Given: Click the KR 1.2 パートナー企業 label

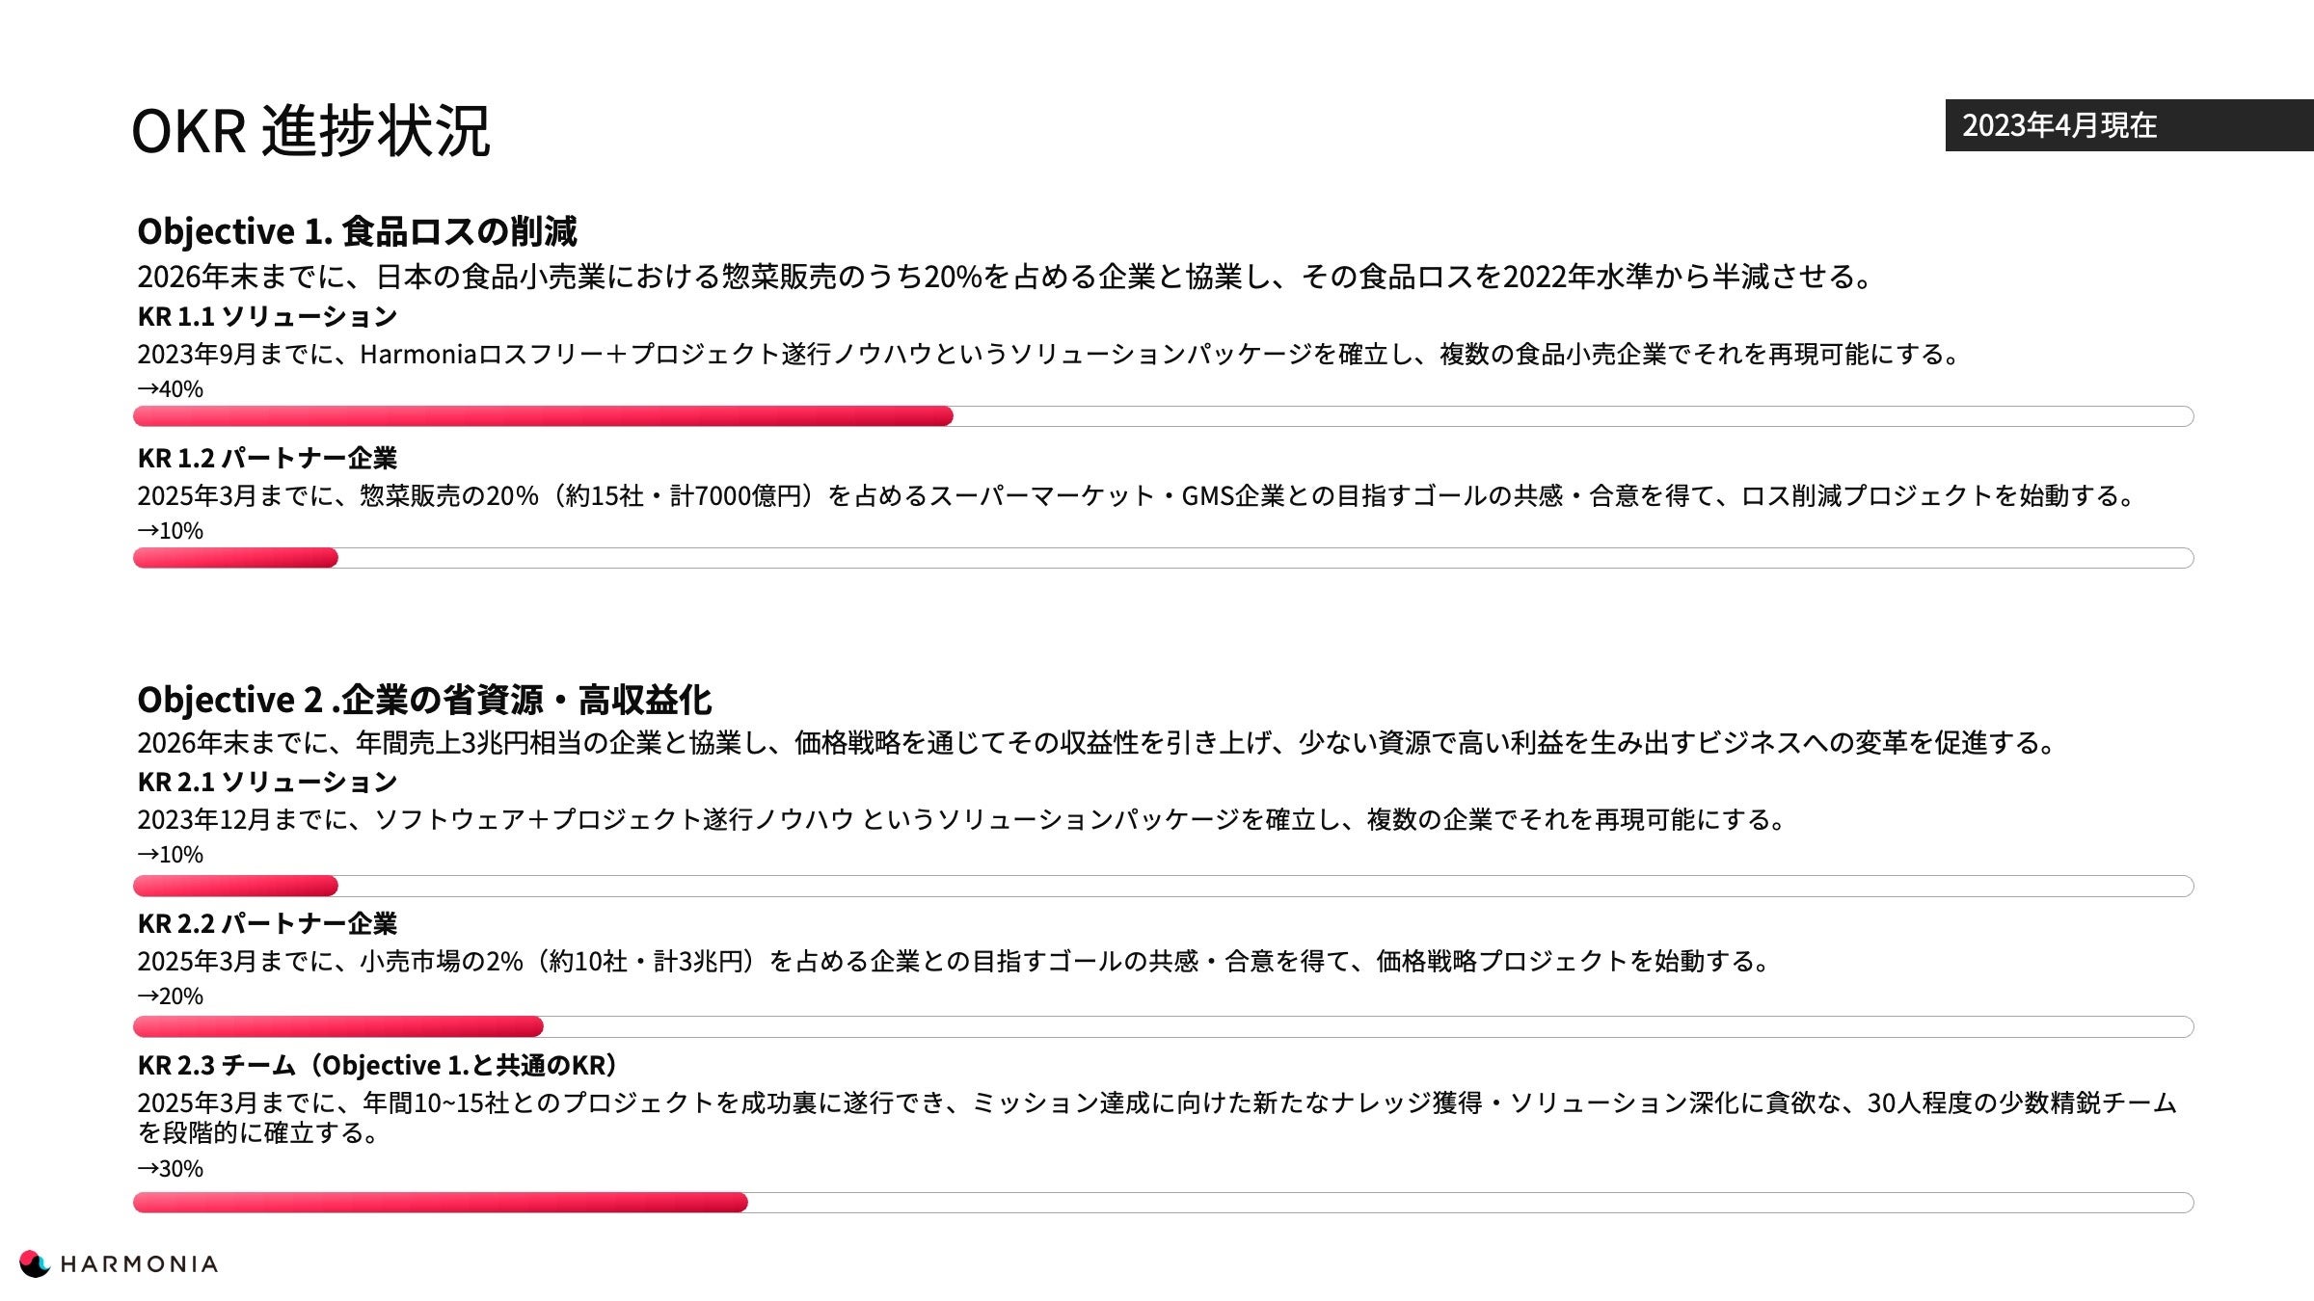Looking at the screenshot, I should [x=267, y=458].
